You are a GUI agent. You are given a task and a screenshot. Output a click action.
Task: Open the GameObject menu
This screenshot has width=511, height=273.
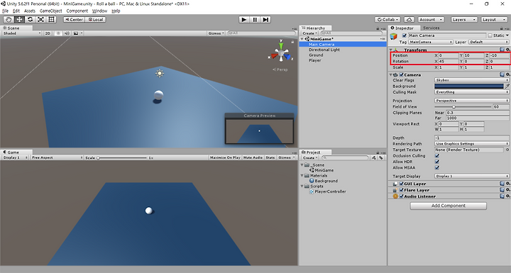[x=50, y=11]
